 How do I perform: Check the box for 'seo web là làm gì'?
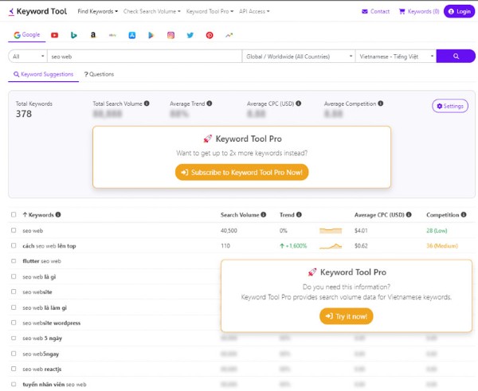point(14,307)
